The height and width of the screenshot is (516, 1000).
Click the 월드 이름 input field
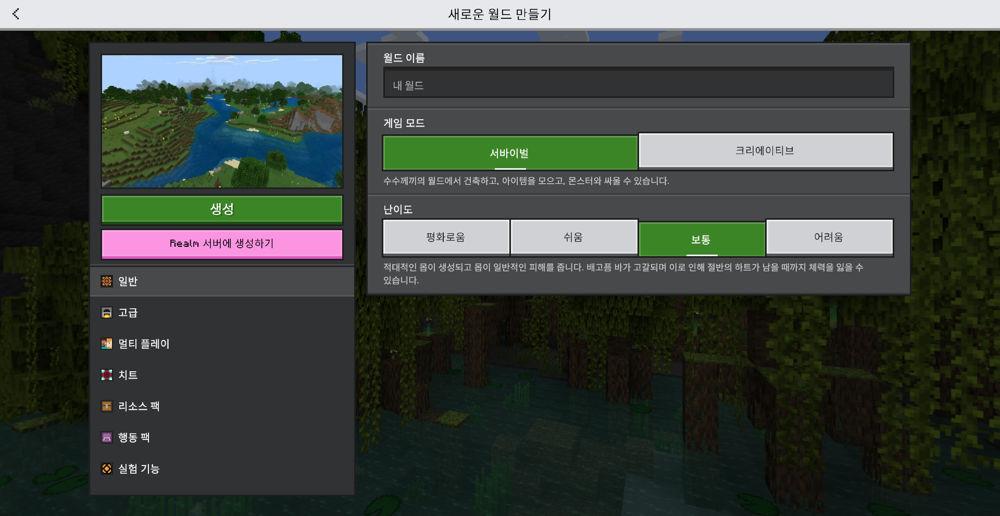(639, 82)
